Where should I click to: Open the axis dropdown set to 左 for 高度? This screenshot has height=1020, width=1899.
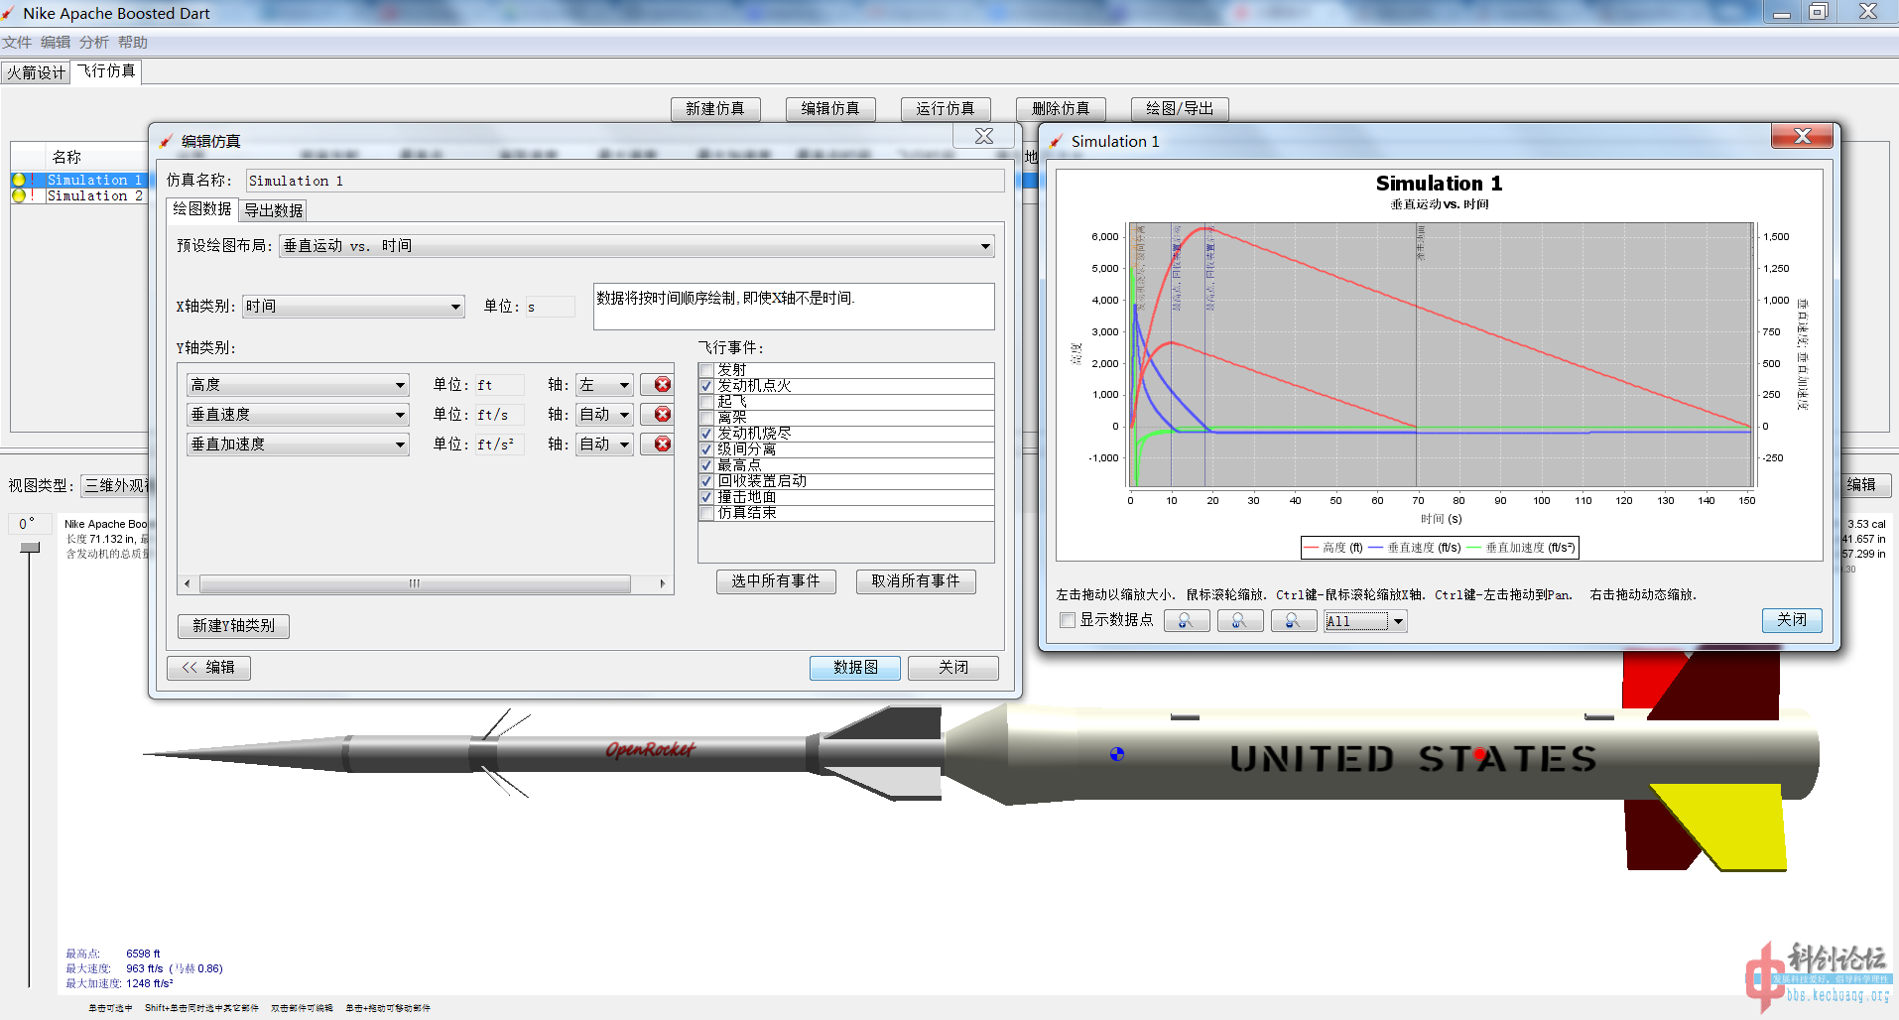coord(604,385)
